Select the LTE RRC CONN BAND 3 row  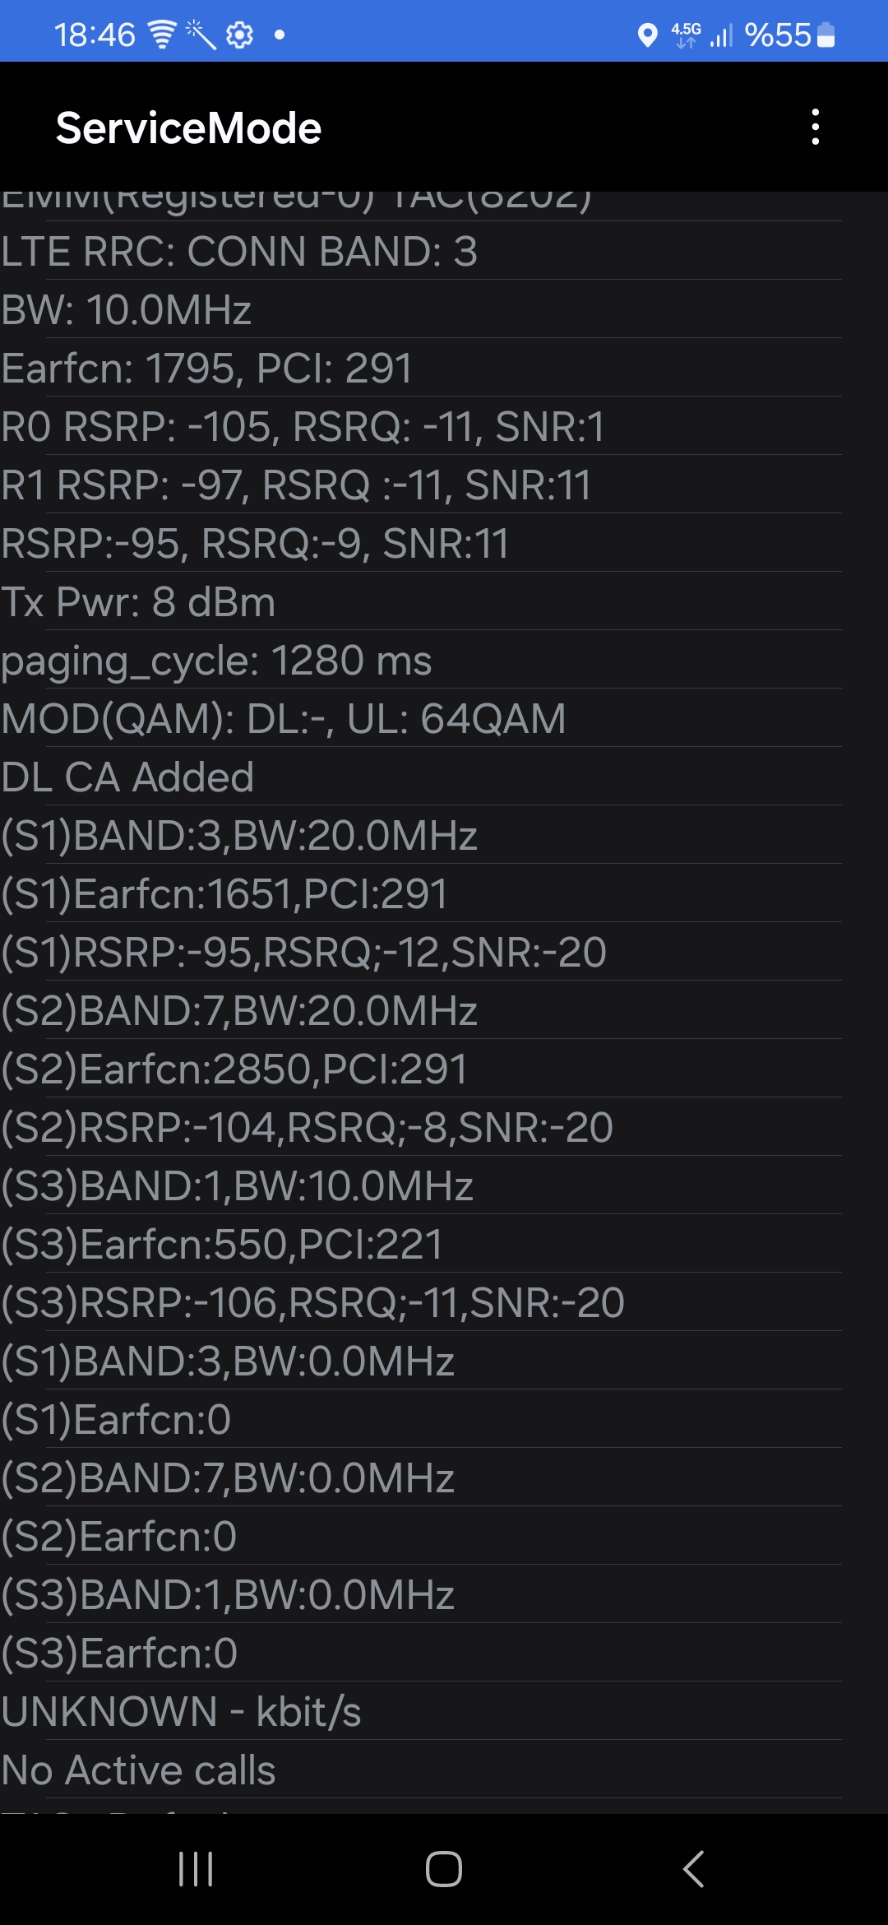pyautogui.click(x=421, y=251)
